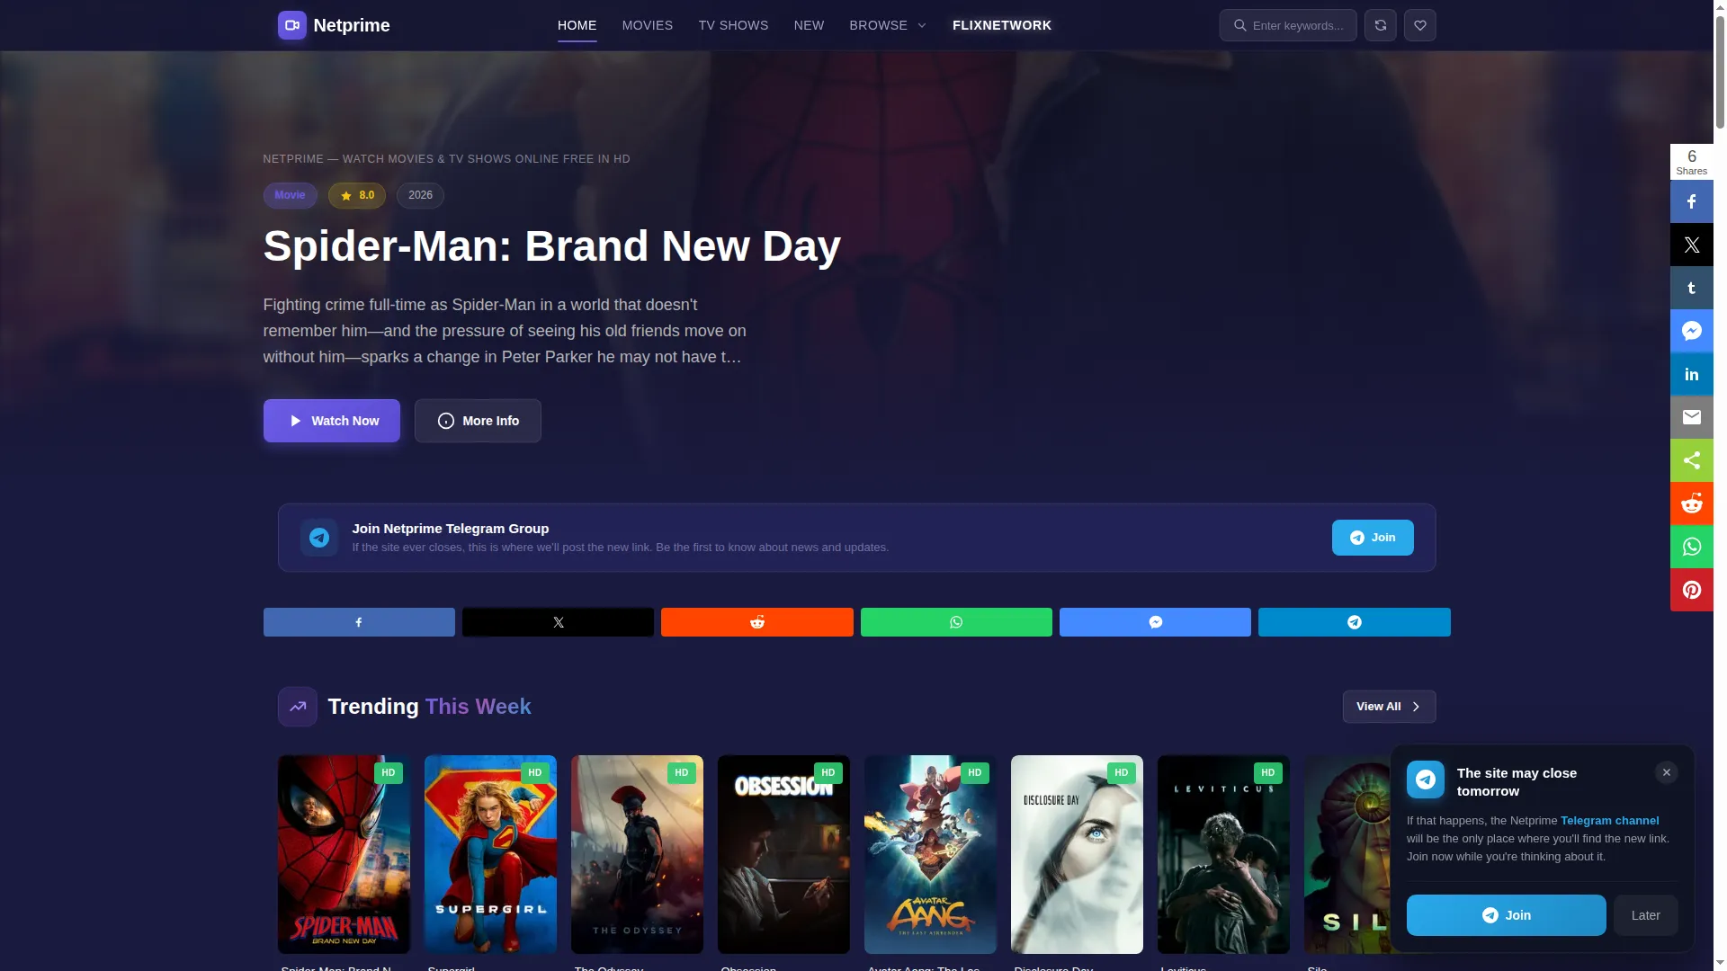Focus the Enter keywords search field
The width and height of the screenshot is (1727, 971).
point(1288,25)
